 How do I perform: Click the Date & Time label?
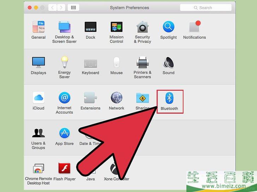pos(90,144)
